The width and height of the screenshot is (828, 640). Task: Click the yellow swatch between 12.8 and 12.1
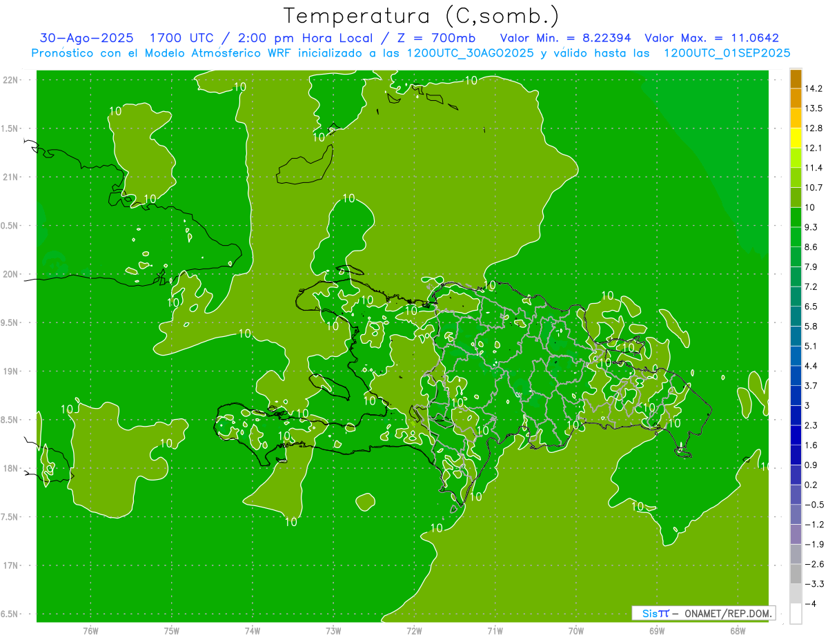point(796,138)
